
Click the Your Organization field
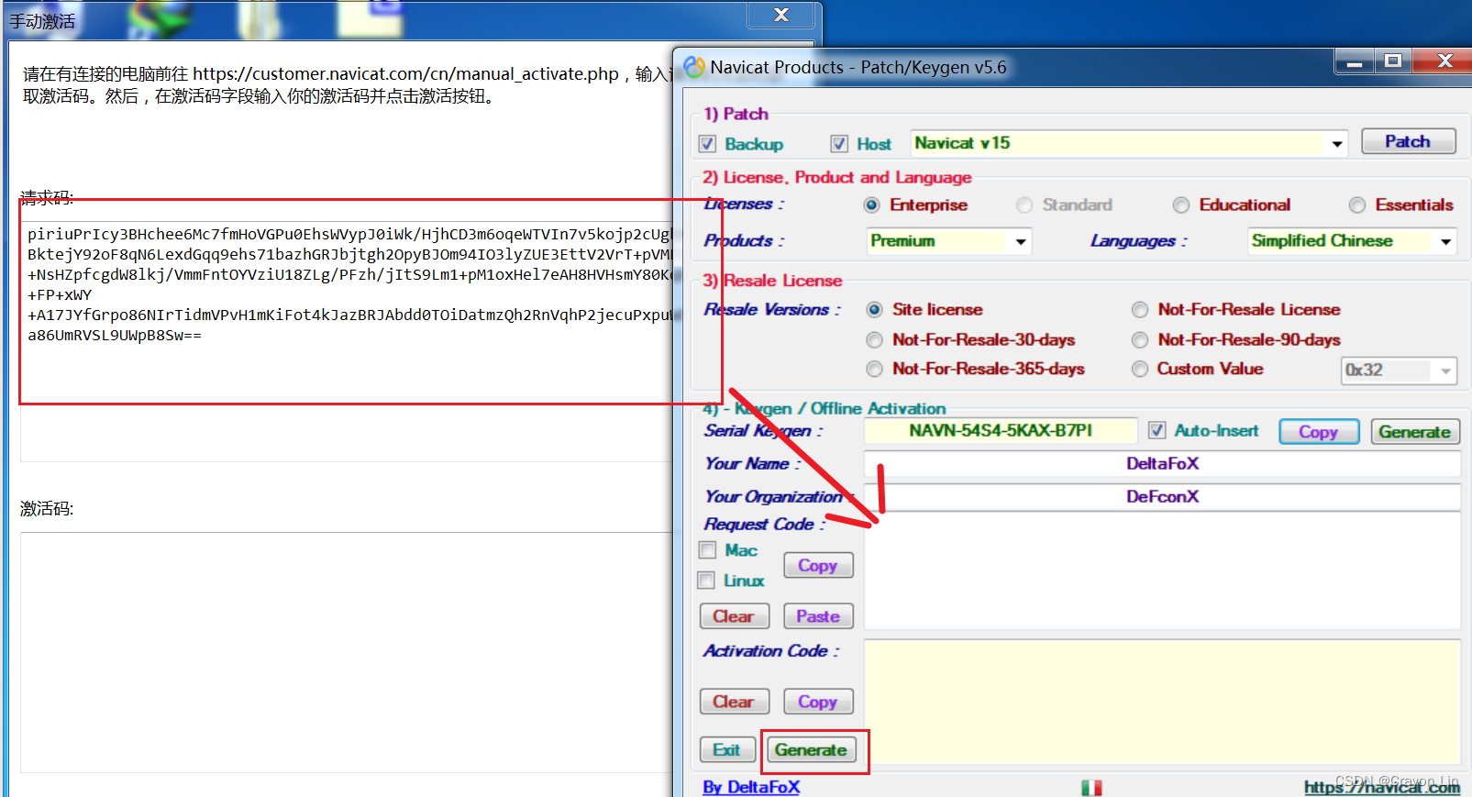[1162, 497]
